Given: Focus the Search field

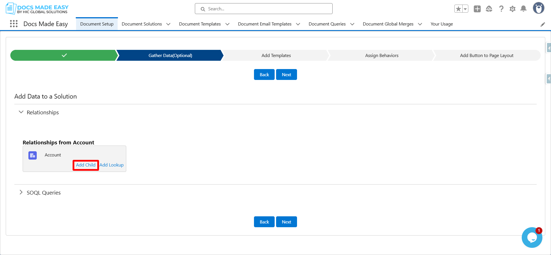Looking at the screenshot, I should [x=264, y=9].
